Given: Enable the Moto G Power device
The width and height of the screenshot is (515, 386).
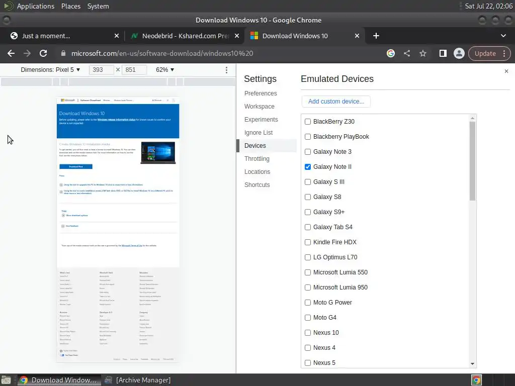Looking at the screenshot, I should pyautogui.click(x=308, y=303).
